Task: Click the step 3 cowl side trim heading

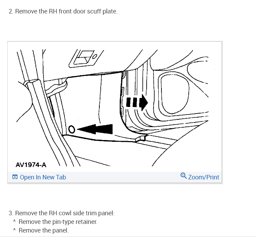Action: tap(61, 213)
